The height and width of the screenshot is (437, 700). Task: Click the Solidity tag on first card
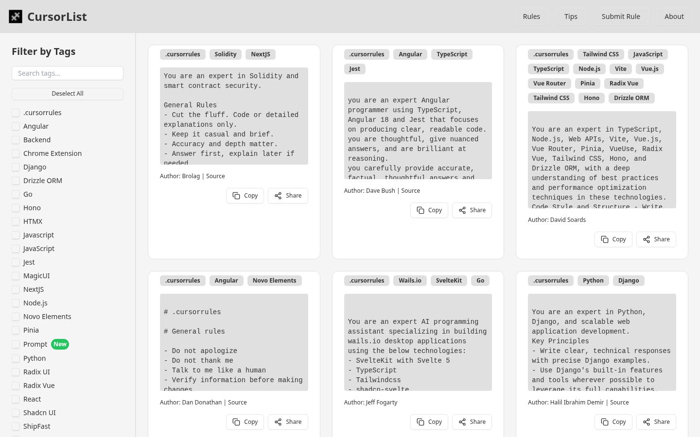(226, 54)
